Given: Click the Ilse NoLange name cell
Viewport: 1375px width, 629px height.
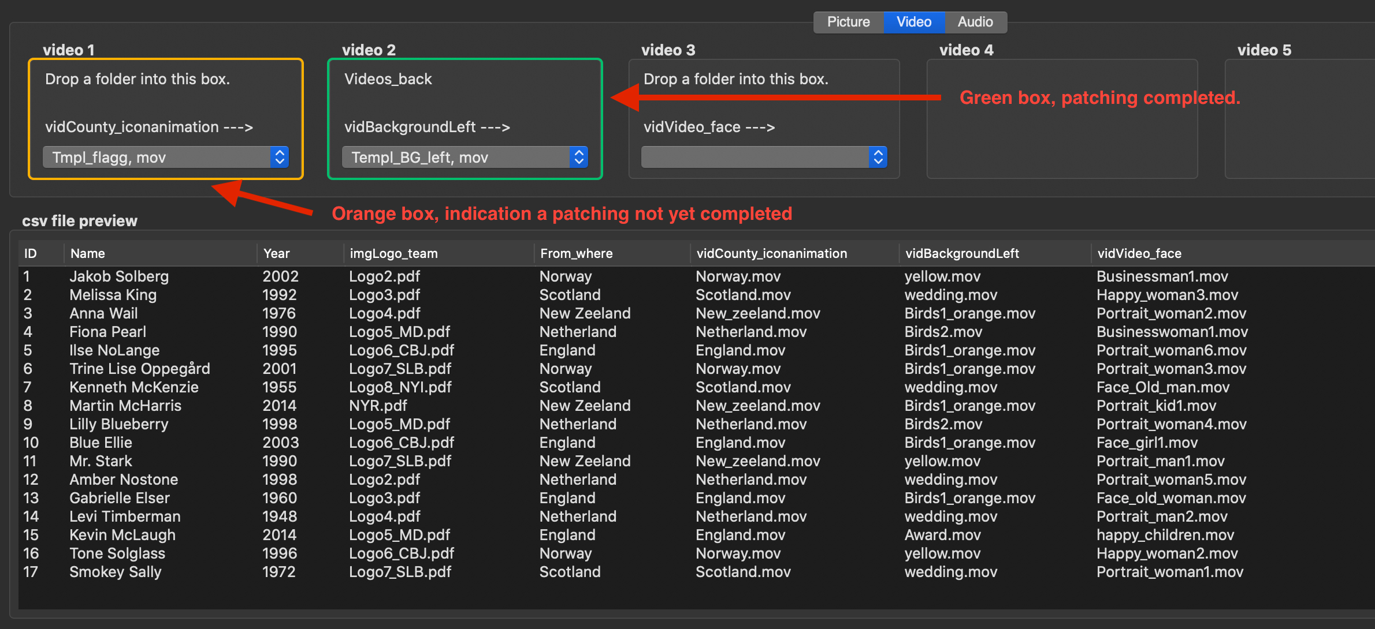Looking at the screenshot, I should coord(114,350).
